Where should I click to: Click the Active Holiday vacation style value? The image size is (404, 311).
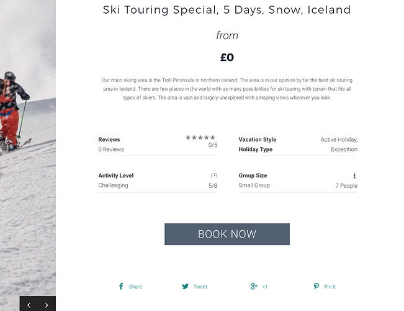339,140
